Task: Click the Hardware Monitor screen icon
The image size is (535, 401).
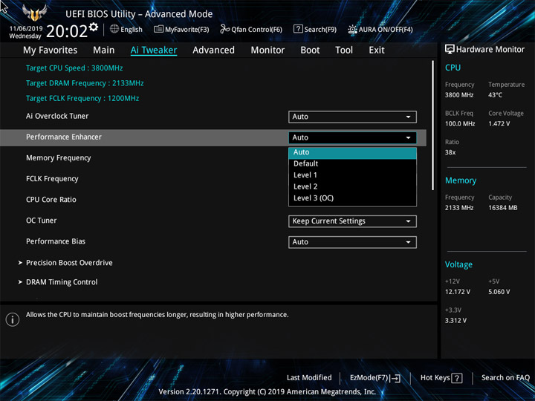Action: 450,50
